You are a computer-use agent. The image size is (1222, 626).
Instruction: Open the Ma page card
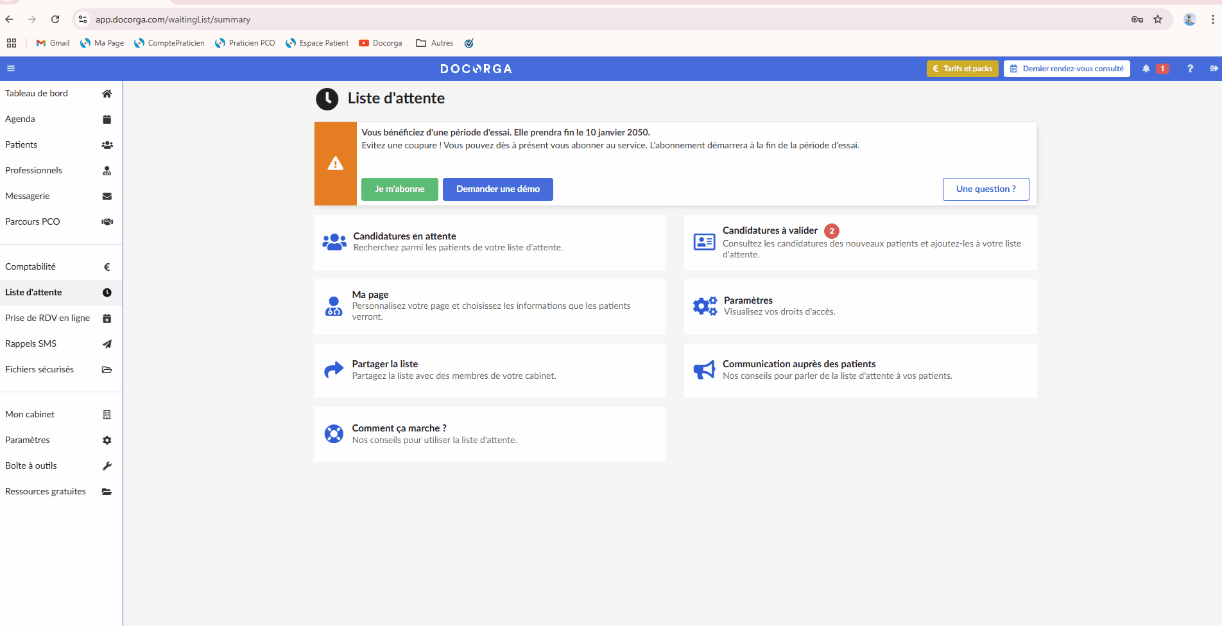490,306
